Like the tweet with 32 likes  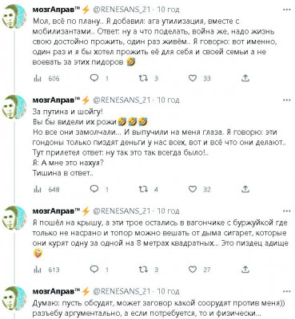193,189
